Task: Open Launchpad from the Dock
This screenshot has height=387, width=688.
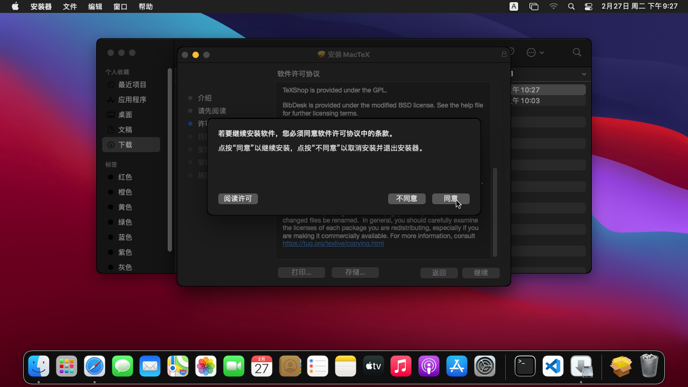Action: [x=67, y=366]
